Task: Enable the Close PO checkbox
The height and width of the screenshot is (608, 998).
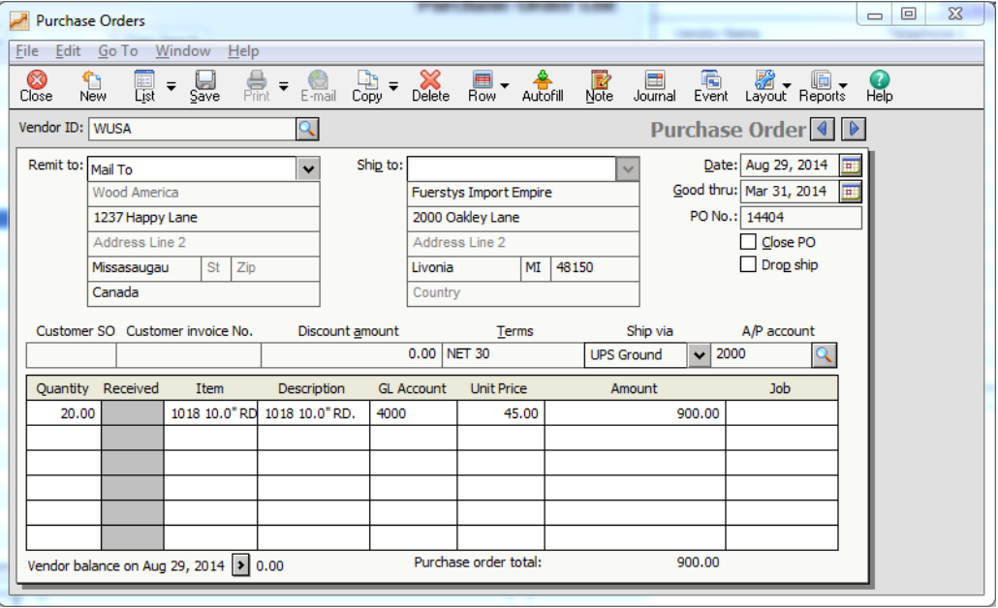Action: tap(748, 242)
